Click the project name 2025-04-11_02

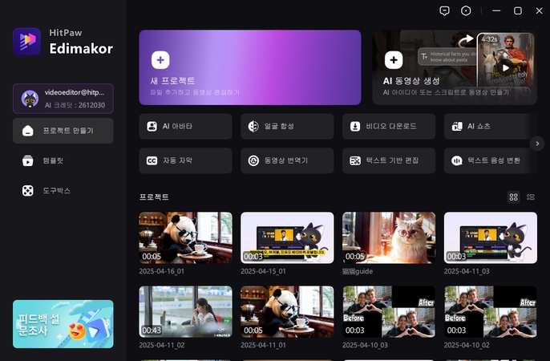pos(162,345)
